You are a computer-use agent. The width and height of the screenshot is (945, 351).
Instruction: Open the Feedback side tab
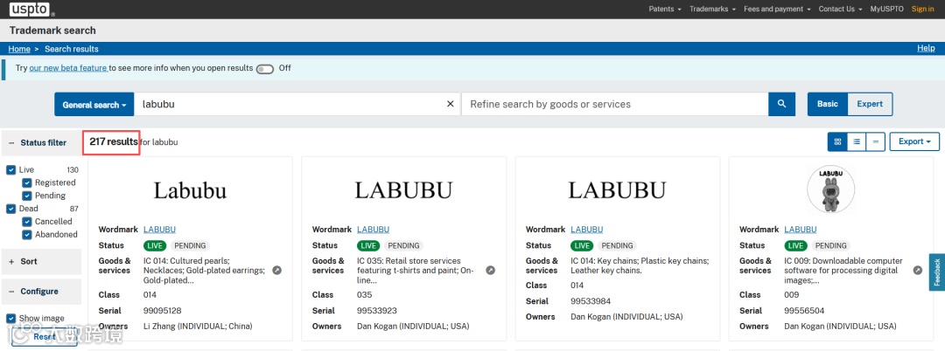(936, 272)
